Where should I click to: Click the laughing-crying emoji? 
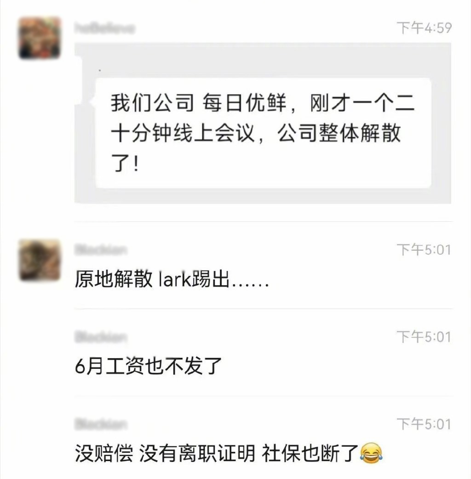coord(372,453)
